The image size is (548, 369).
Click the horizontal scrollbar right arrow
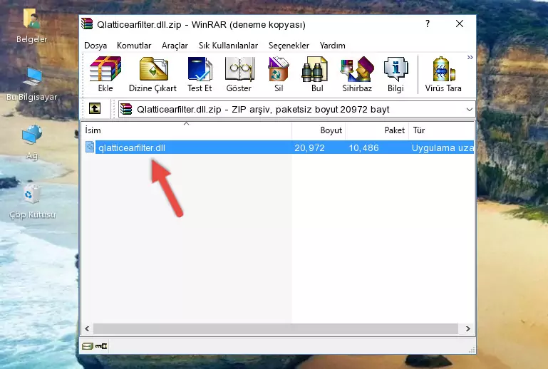click(467, 328)
